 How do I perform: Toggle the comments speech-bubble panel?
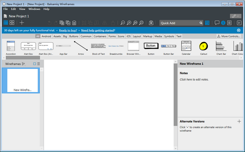217,23
